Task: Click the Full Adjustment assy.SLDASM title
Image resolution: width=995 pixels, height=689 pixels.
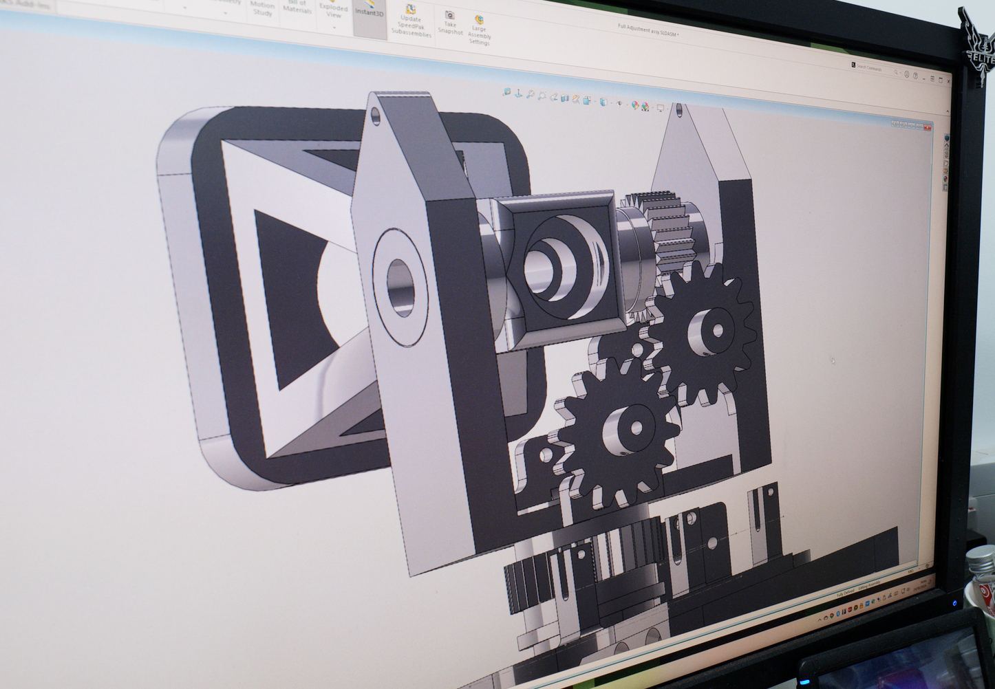Action: 648,30
